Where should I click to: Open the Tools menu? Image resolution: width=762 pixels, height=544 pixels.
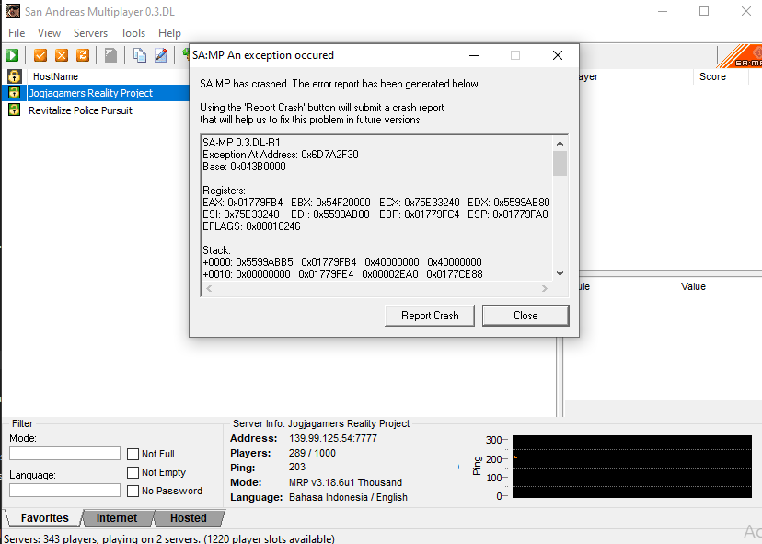(133, 33)
